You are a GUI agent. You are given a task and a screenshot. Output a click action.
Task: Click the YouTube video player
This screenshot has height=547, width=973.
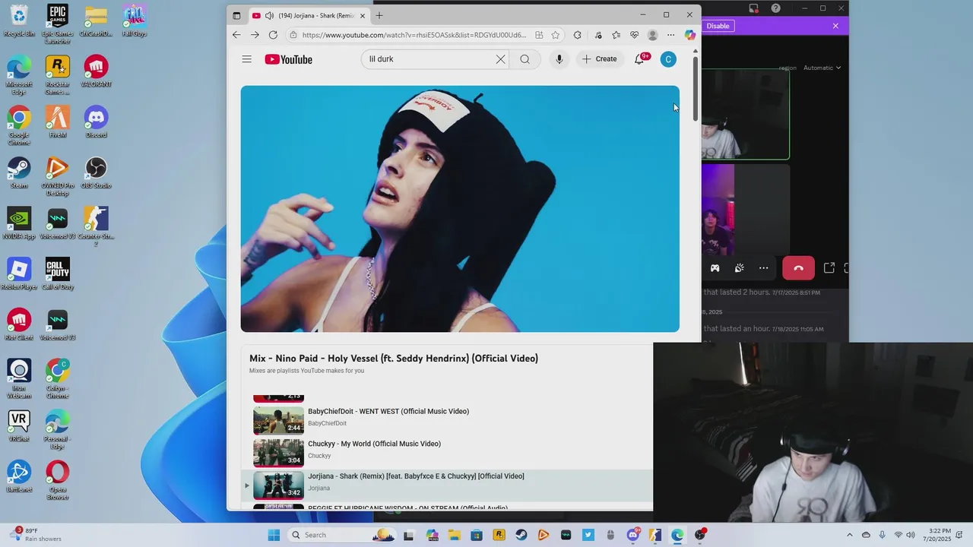point(460,209)
